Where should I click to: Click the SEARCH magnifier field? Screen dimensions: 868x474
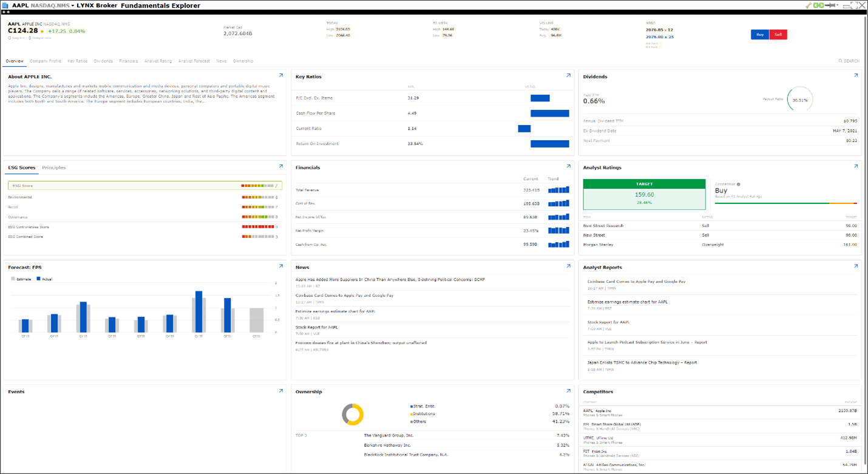pos(849,61)
